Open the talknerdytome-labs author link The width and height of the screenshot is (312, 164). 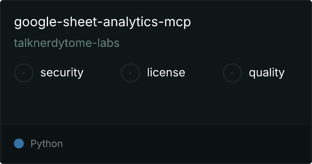[x=67, y=43]
